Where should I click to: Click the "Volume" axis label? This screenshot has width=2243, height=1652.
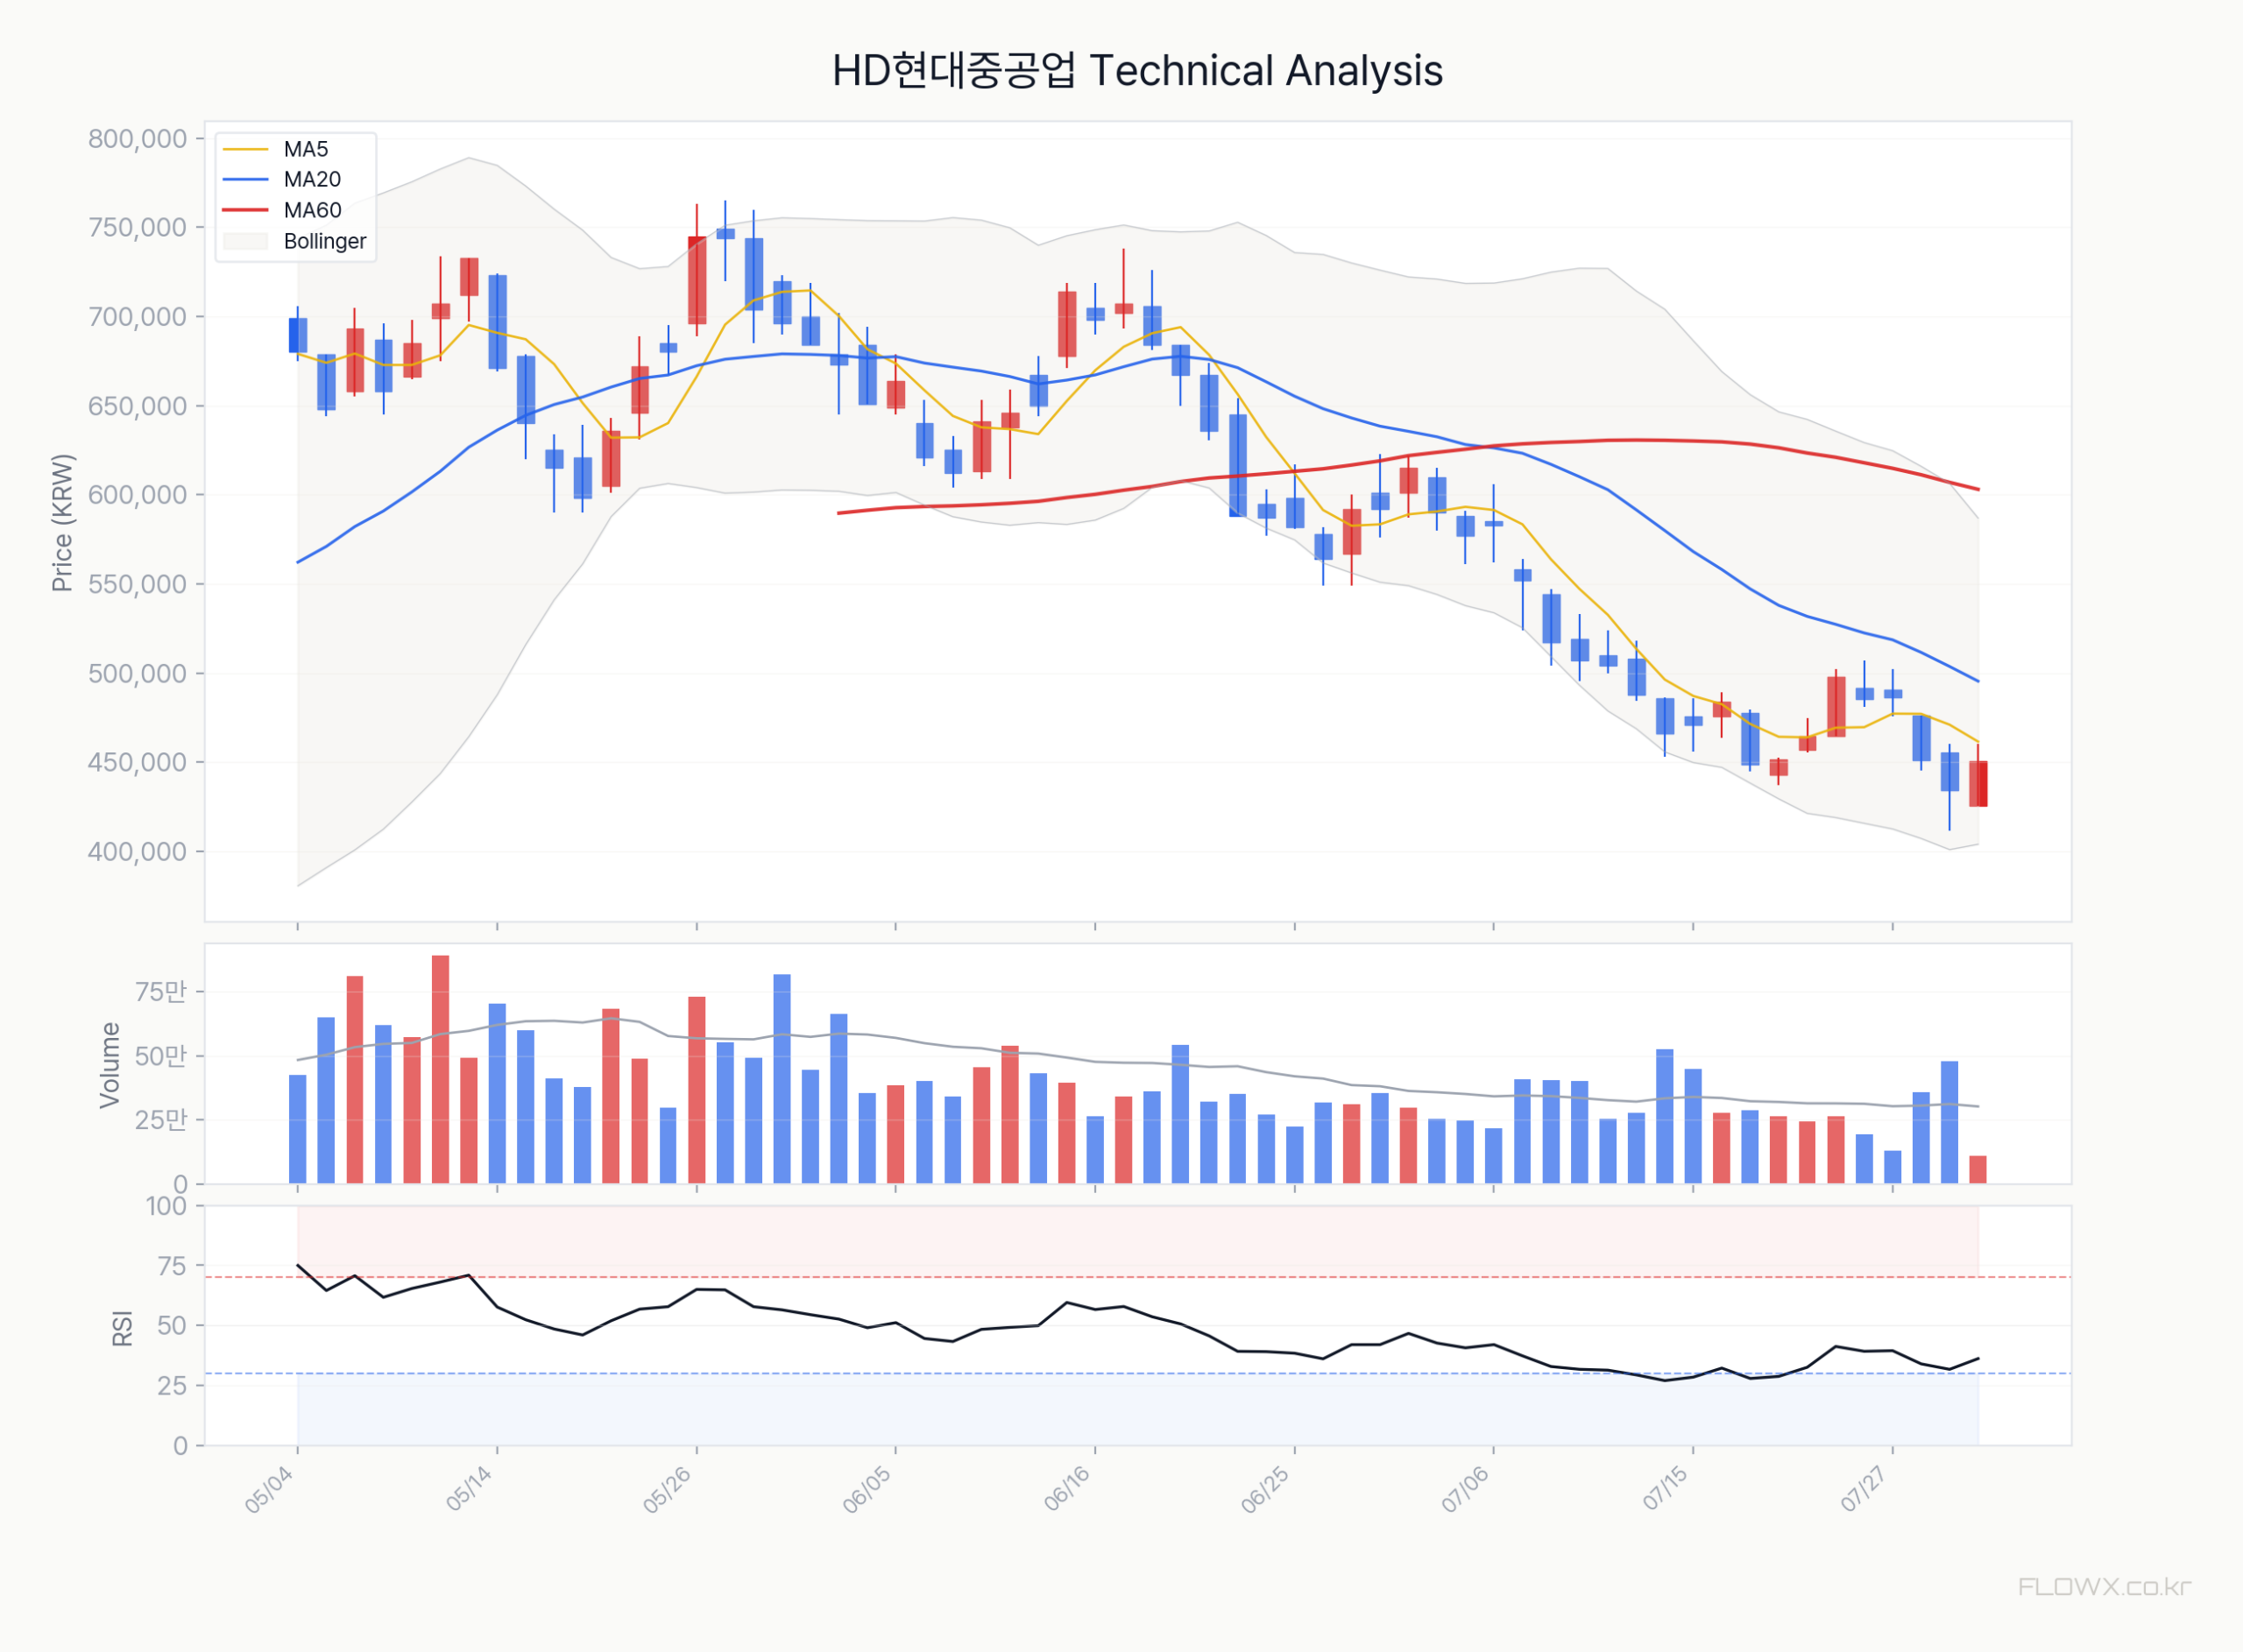point(109,1065)
